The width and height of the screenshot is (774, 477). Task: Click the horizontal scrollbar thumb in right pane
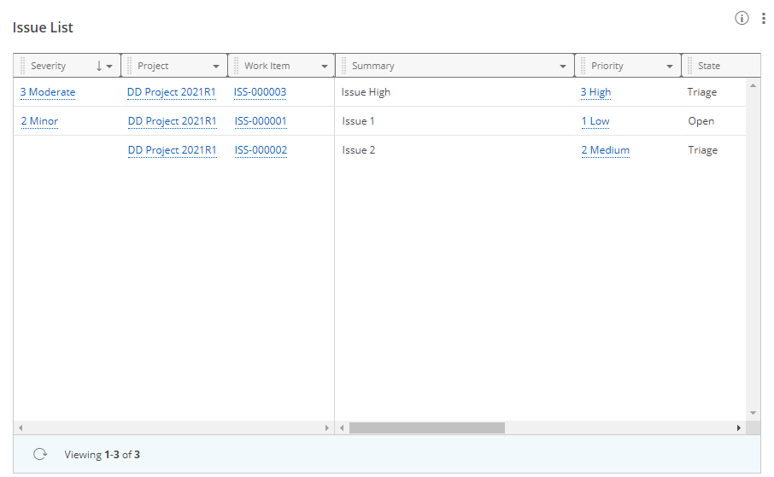point(426,428)
